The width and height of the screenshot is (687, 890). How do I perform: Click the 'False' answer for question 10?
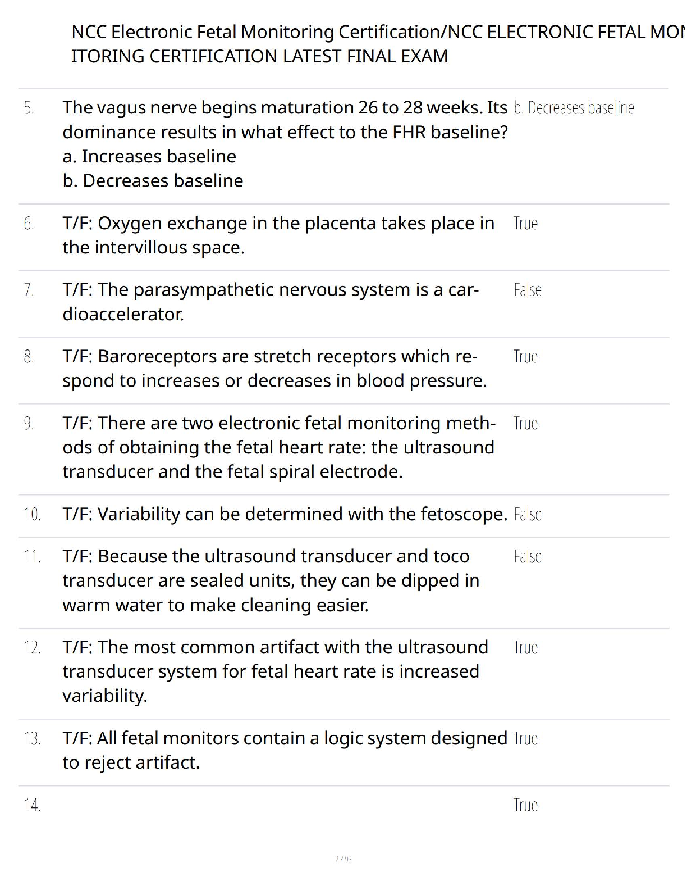527,514
